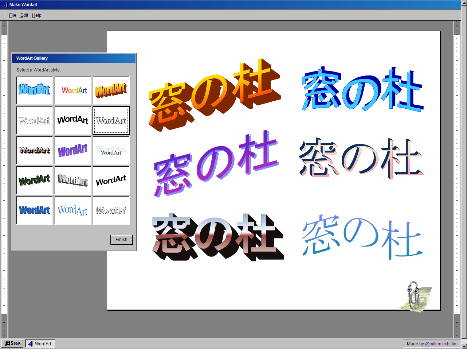Select the gray outlined WordArt style

coord(35,120)
